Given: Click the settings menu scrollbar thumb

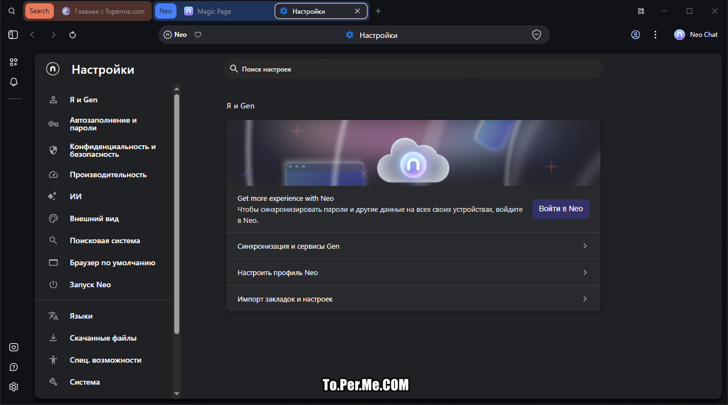Looking at the screenshot, I should (x=177, y=214).
